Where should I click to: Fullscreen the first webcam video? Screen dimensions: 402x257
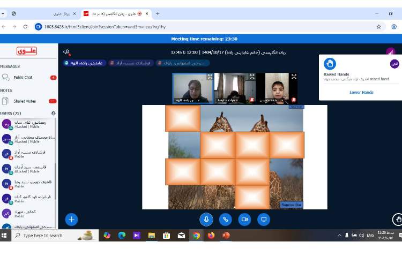click(x=210, y=77)
